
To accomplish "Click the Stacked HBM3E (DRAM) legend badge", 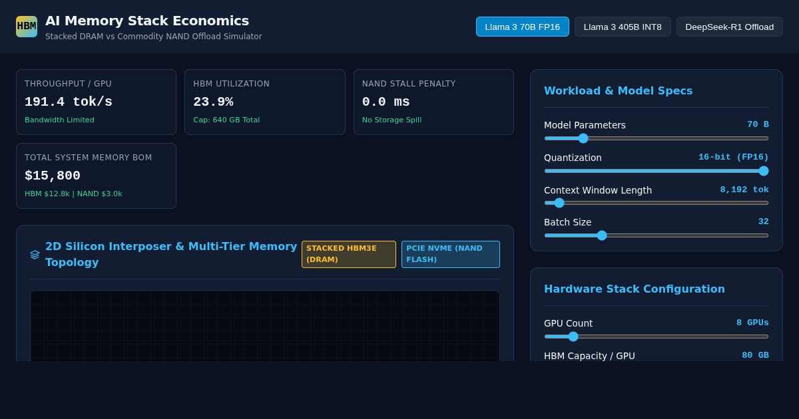I will (349, 254).
